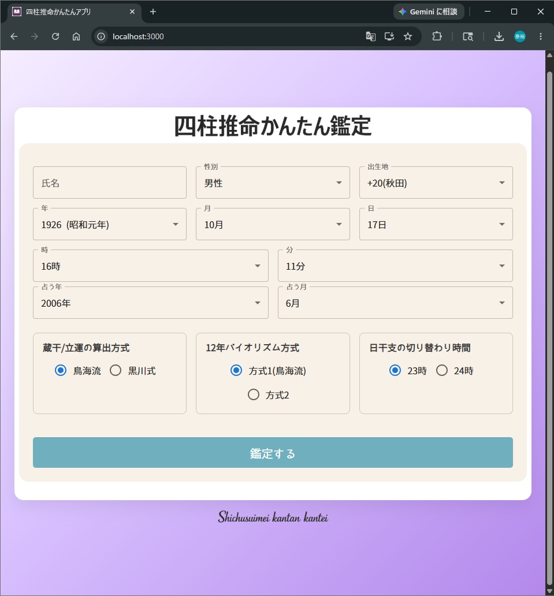The height and width of the screenshot is (596, 554).
Task: Open the 分 dropdown showing 11分
Action: point(396,266)
